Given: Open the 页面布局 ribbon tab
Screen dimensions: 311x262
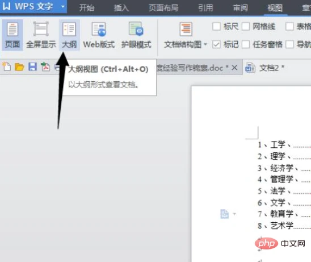Looking at the screenshot, I should 163,8.
